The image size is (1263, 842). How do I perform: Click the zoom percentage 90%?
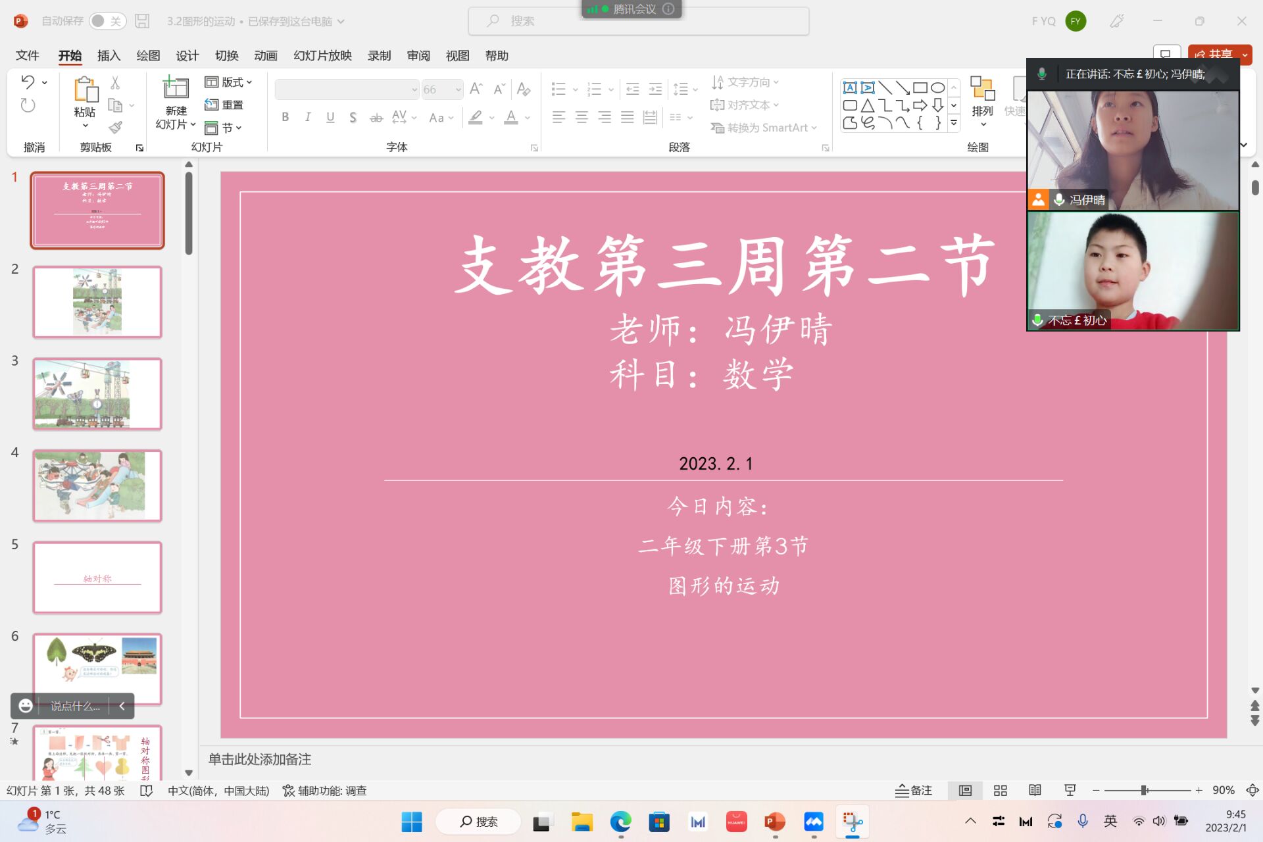1224,791
